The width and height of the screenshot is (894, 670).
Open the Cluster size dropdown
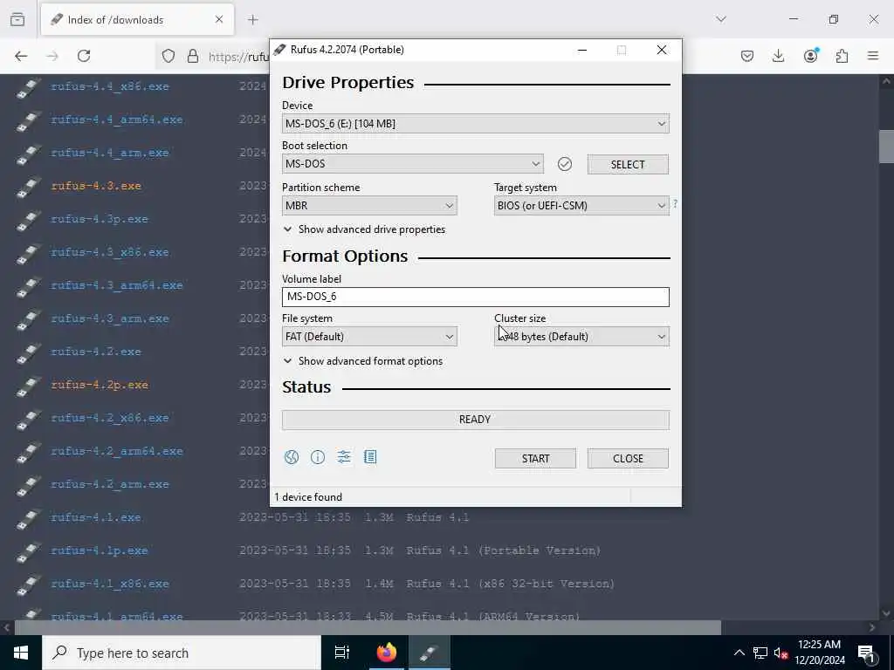point(581,337)
